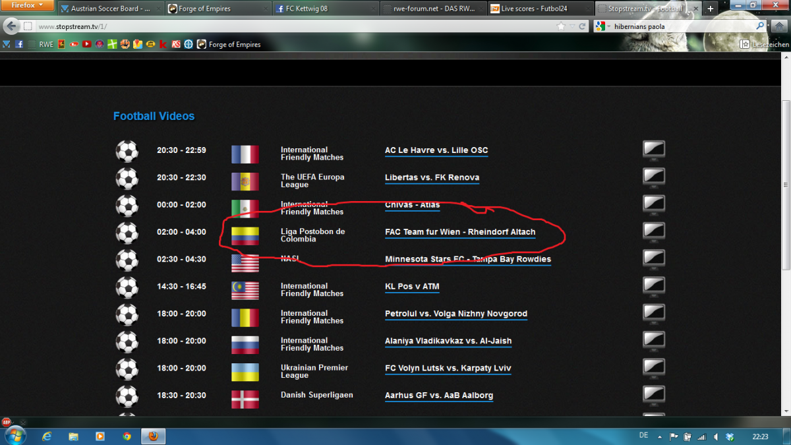Open FAC Team fur Wien - Rheindorf Altach link
The height and width of the screenshot is (445, 791).
coord(460,232)
